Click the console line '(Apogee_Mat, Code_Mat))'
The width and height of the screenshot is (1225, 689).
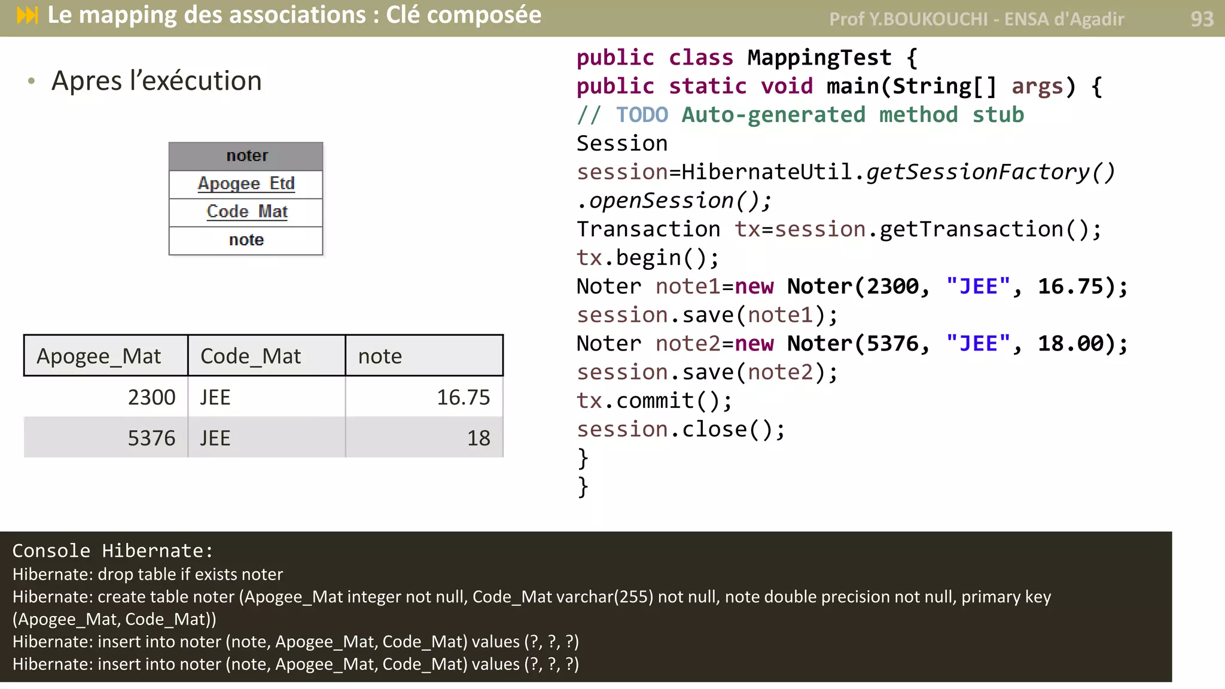point(115,620)
